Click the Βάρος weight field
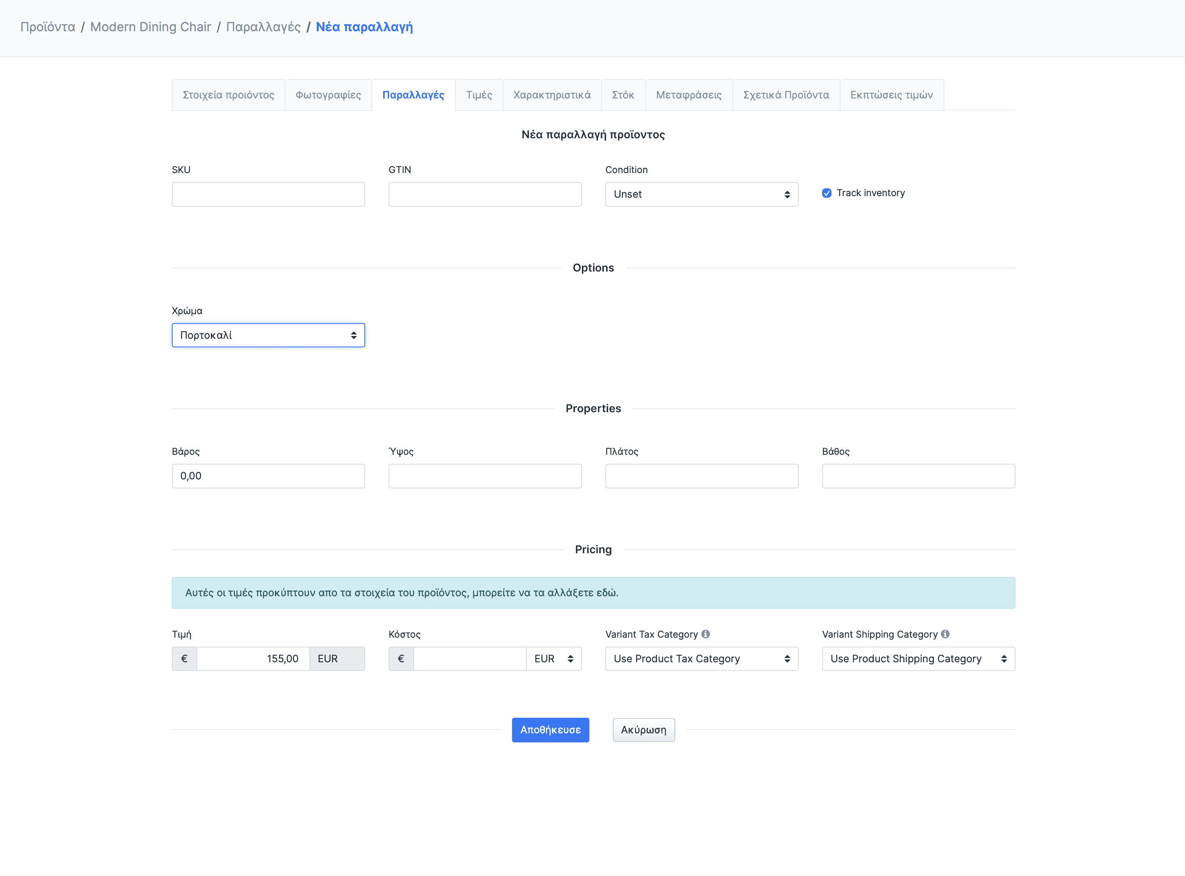Screen dimensions: 1185x876 click(x=268, y=476)
